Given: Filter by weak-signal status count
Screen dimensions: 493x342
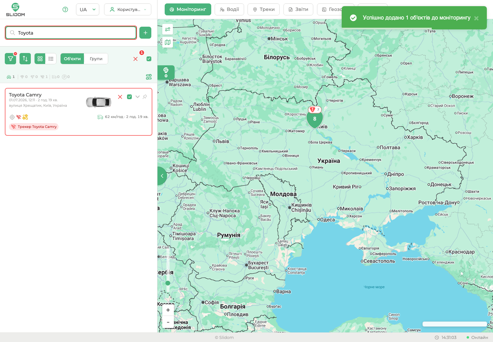Looking at the screenshot, I should pos(34,77).
